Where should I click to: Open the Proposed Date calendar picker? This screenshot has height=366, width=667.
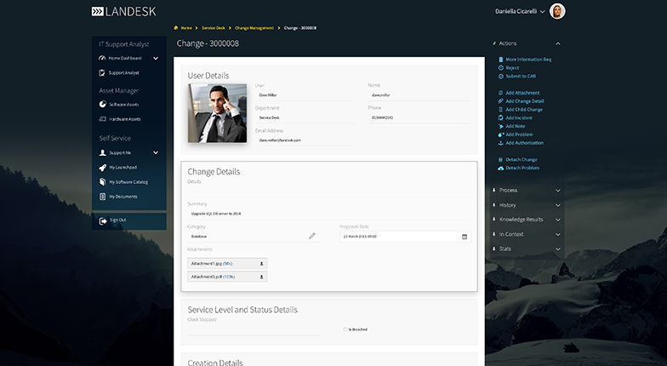tap(465, 236)
